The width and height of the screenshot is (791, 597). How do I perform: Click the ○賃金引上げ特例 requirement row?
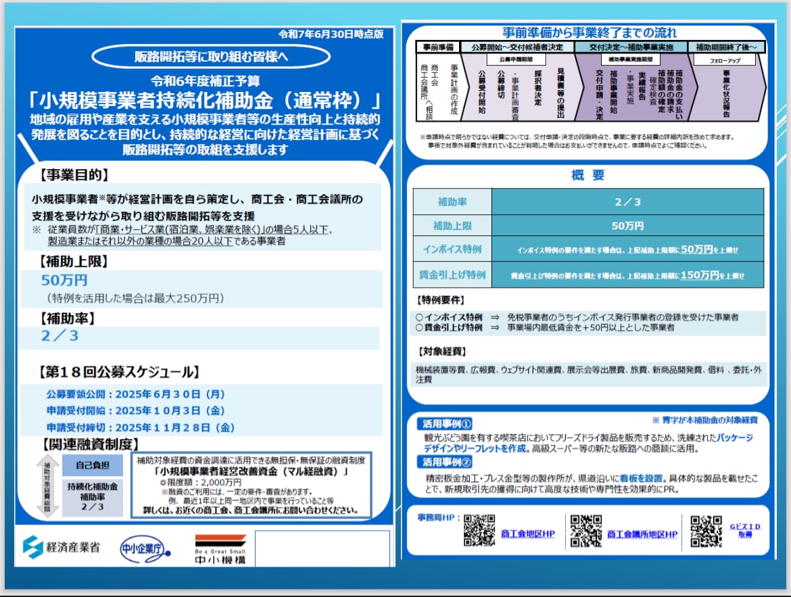[x=545, y=327]
